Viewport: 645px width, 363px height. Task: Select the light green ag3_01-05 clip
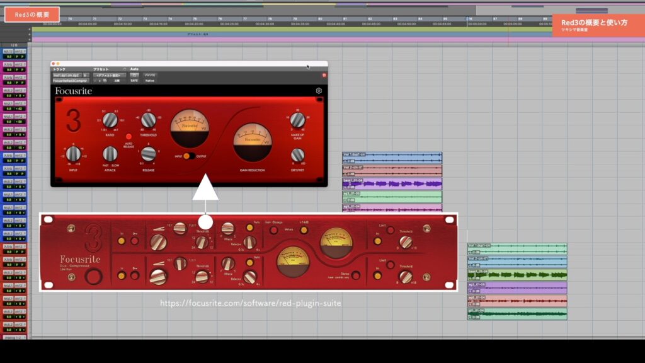coord(392,197)
